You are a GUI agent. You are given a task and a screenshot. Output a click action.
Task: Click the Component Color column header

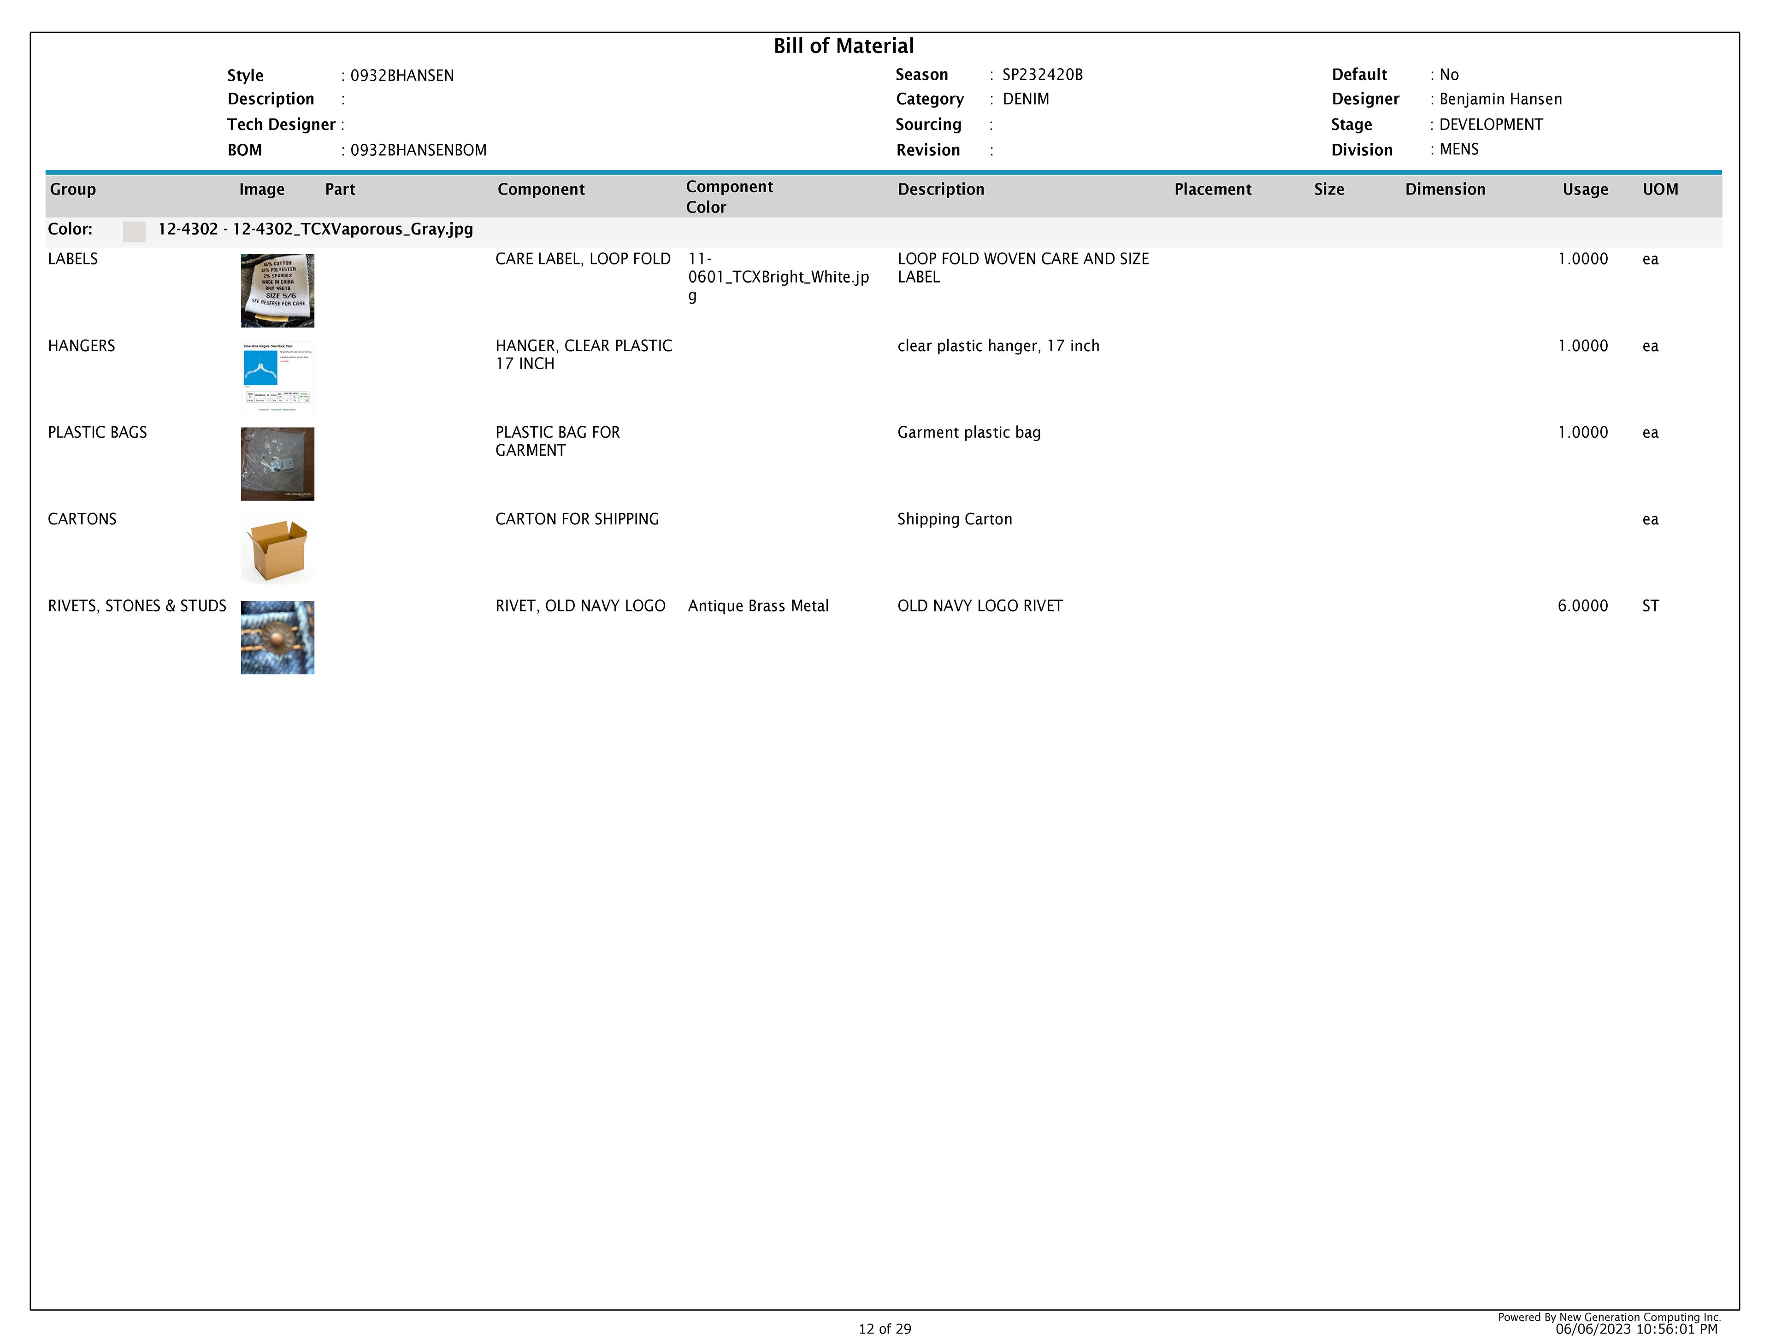coord(729,196)
